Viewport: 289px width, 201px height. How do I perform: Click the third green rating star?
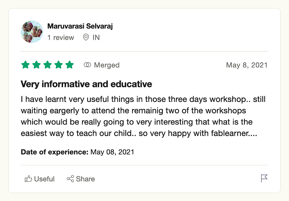click(47, 65)
